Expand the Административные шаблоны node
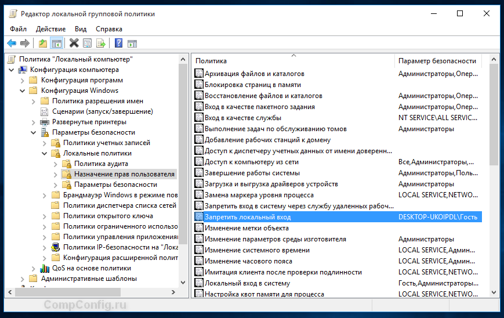 [23, 279]
